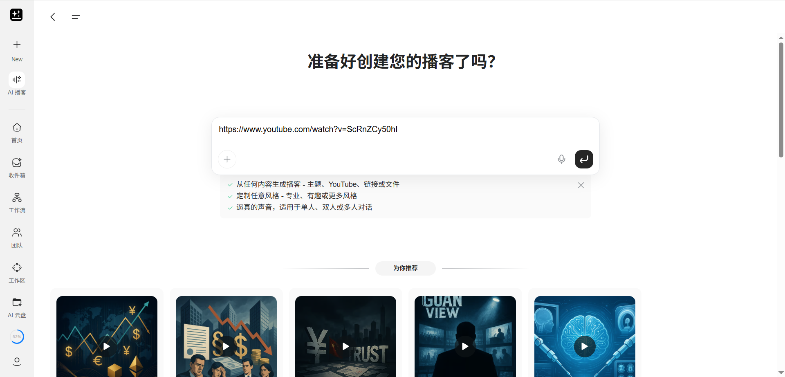
Task: Toggle the sidebar menu lines icon
Action: click(76, 17)
